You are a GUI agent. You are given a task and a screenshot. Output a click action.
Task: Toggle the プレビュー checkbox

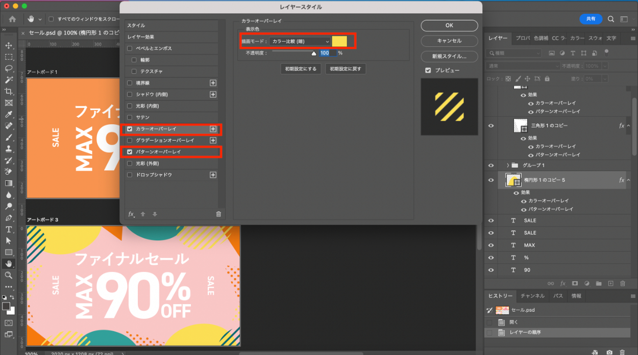(x=428, y=70)
